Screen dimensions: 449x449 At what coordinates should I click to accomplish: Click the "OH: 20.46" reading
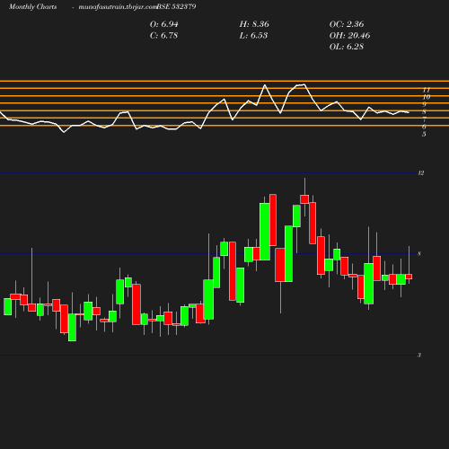click(349, 36)
